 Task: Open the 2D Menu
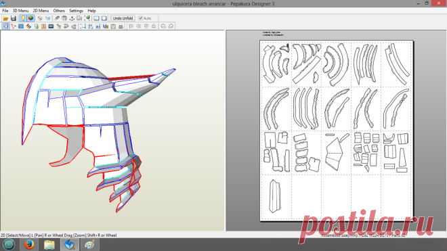(x=41, y=11)
